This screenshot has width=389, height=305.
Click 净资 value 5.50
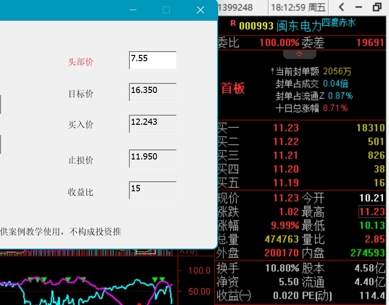tap(289, 282)
